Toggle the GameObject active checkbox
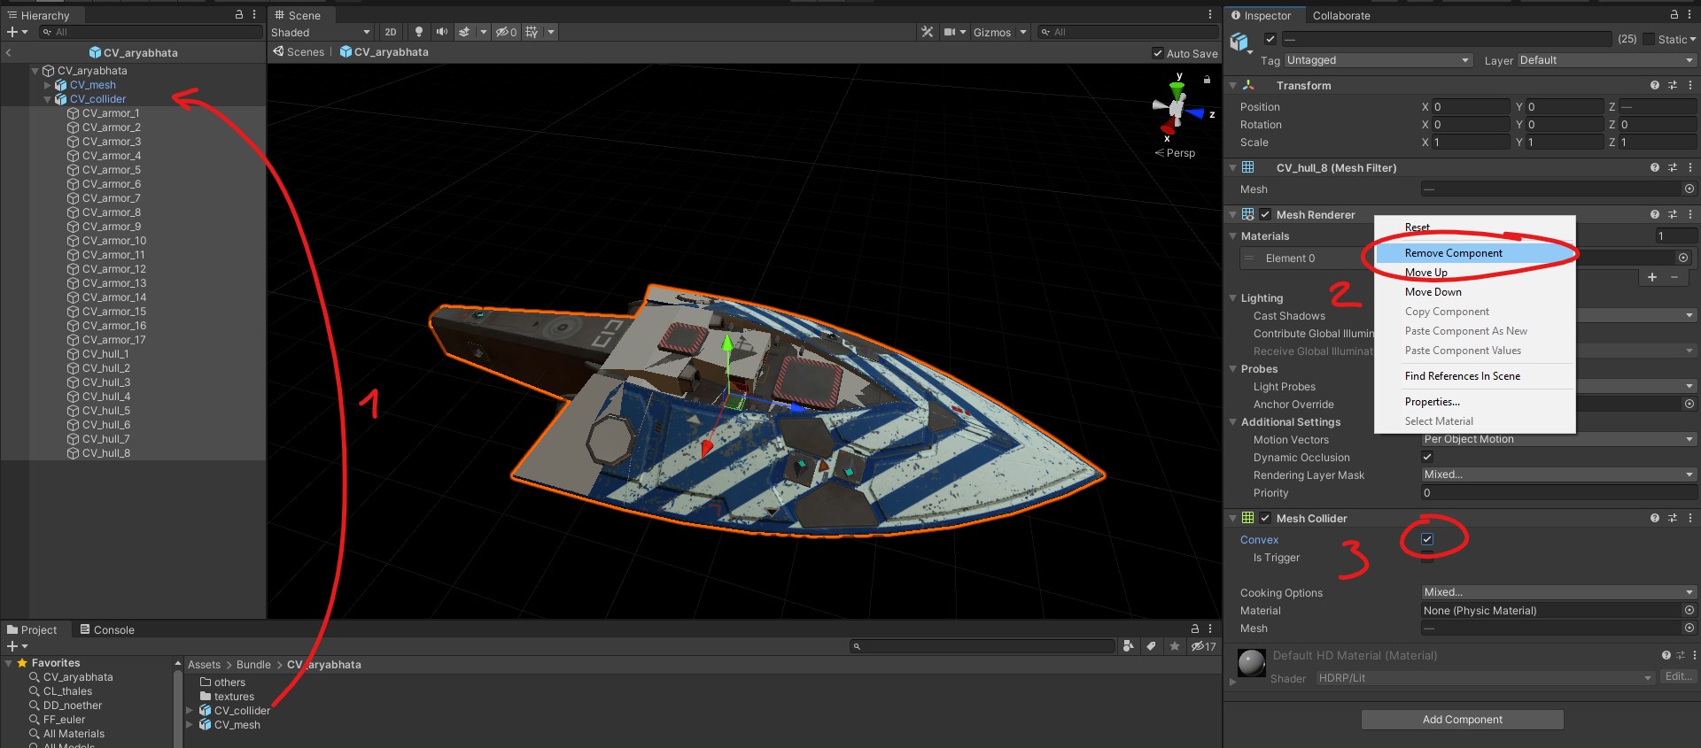 1270,39
